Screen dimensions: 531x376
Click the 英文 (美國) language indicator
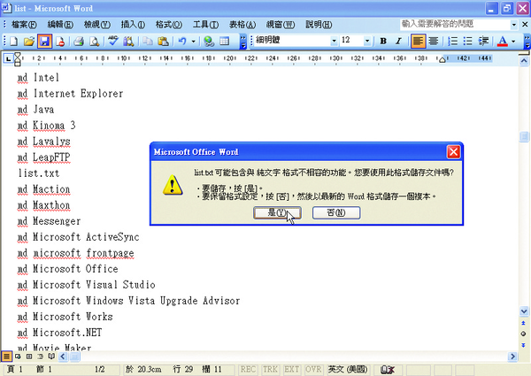tap(348, 369)
